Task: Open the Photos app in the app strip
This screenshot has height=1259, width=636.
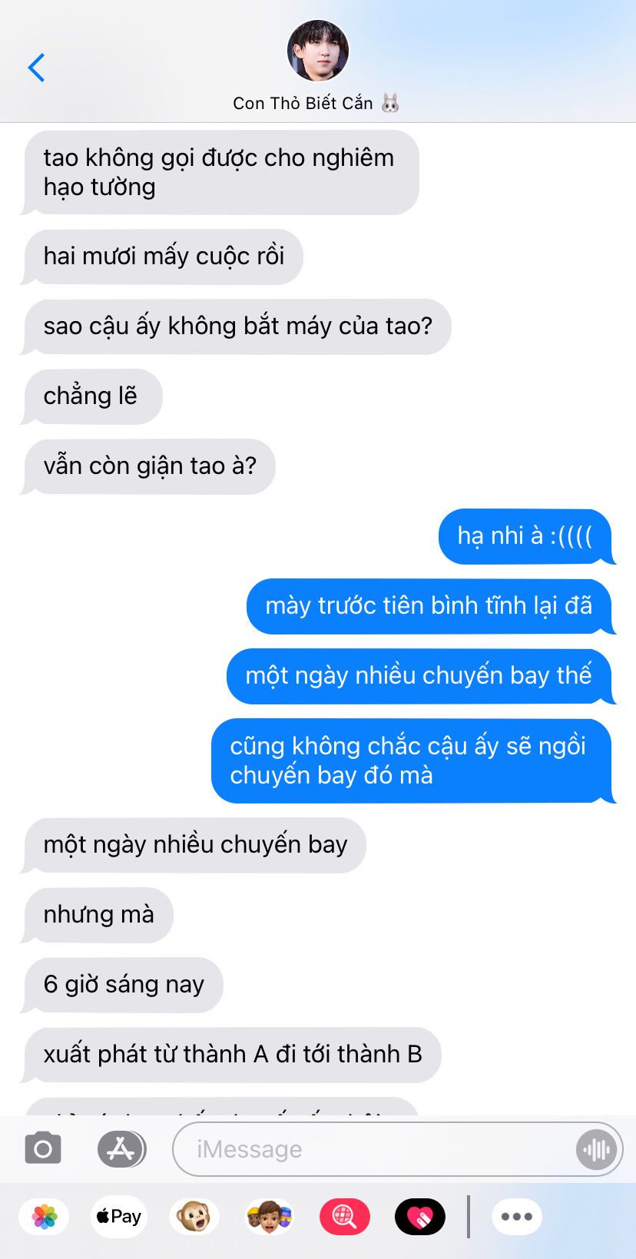Action: click(x=45, y=1217)
